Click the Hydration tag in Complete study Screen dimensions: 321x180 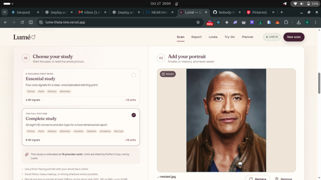pos(78,131)
